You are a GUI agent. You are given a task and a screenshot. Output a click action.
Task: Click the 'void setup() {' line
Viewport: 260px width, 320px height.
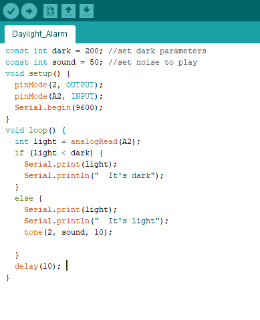pos(38,73)
